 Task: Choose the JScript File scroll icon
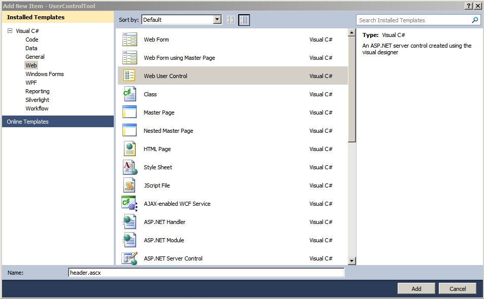click(x=130, y=185)
